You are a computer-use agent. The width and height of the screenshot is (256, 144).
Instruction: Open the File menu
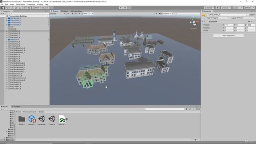coord(2,4)
